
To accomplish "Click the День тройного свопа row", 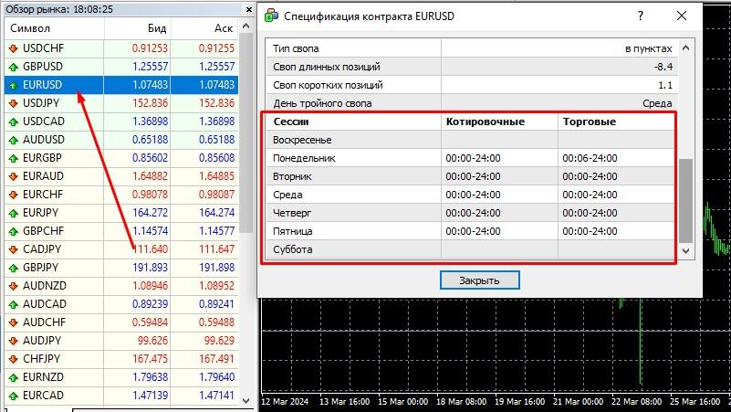I will pos(472,103).
